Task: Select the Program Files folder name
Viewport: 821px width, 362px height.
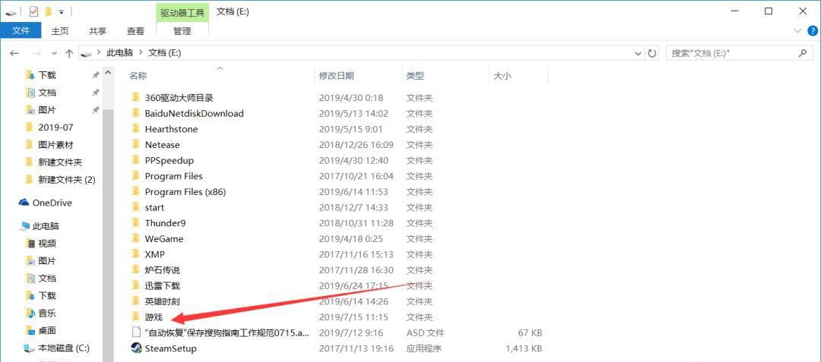Action: click(174, 176)
